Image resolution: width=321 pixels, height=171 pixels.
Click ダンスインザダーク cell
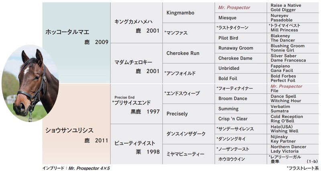(189, 134)
